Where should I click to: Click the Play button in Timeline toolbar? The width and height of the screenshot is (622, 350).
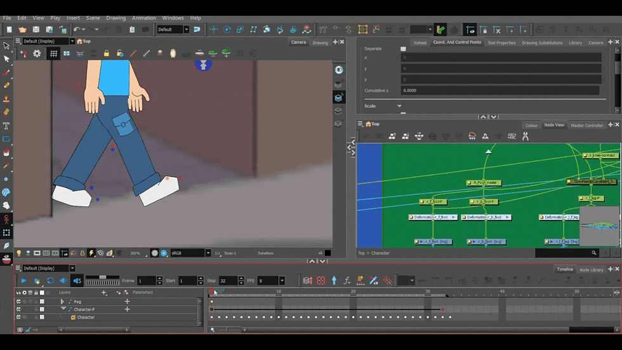tap(23, 281)
